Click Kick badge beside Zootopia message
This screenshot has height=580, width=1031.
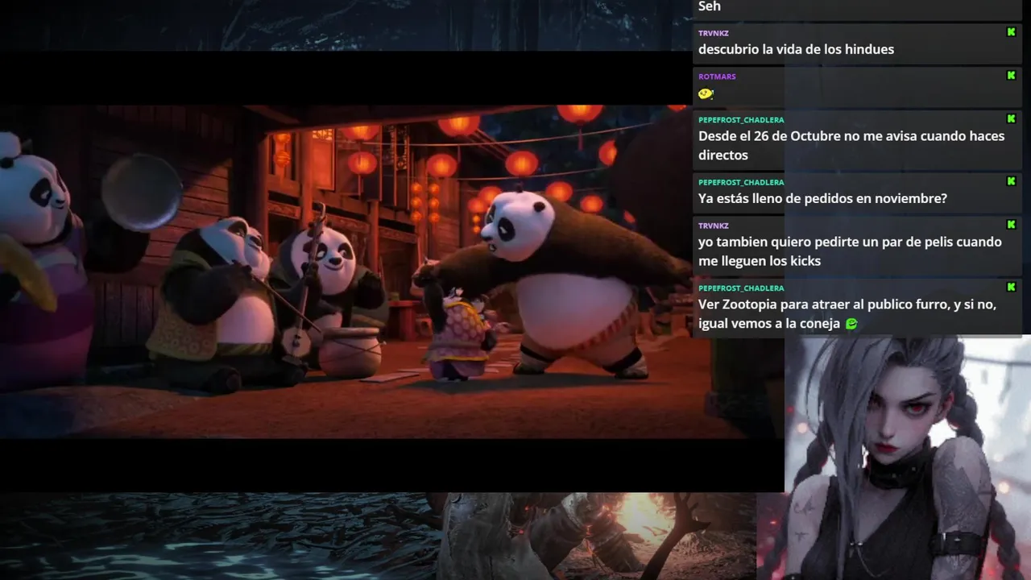[x=1011, y=287]
